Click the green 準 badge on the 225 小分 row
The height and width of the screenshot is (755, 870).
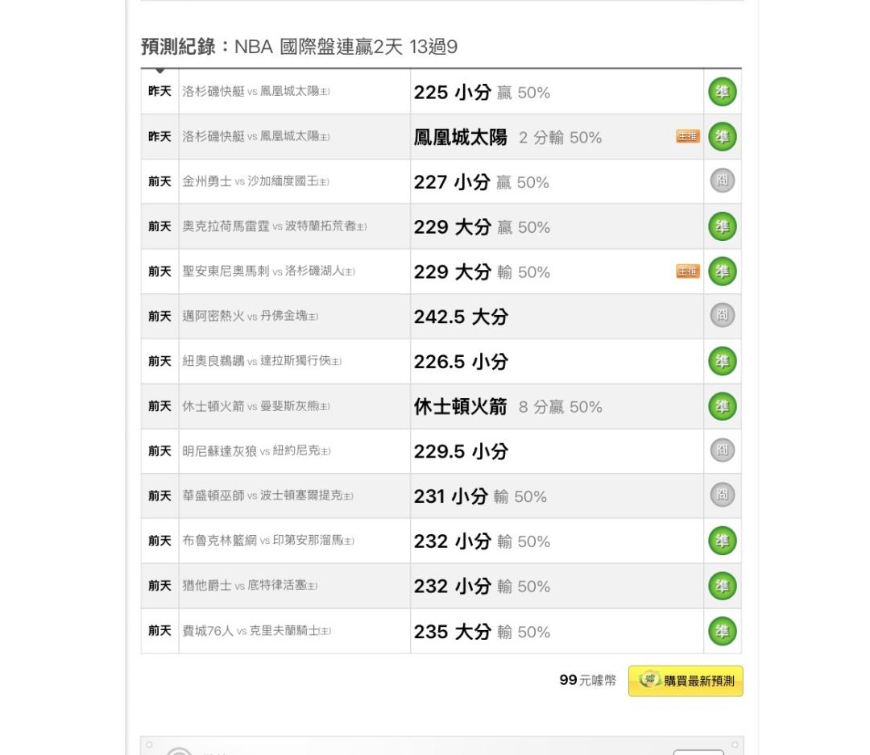click(x=722, y=93)
